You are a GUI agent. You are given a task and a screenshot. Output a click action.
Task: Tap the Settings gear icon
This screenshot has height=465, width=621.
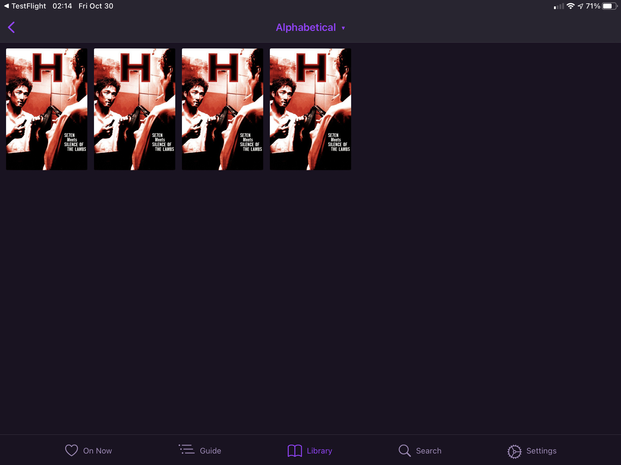(515, 451)
